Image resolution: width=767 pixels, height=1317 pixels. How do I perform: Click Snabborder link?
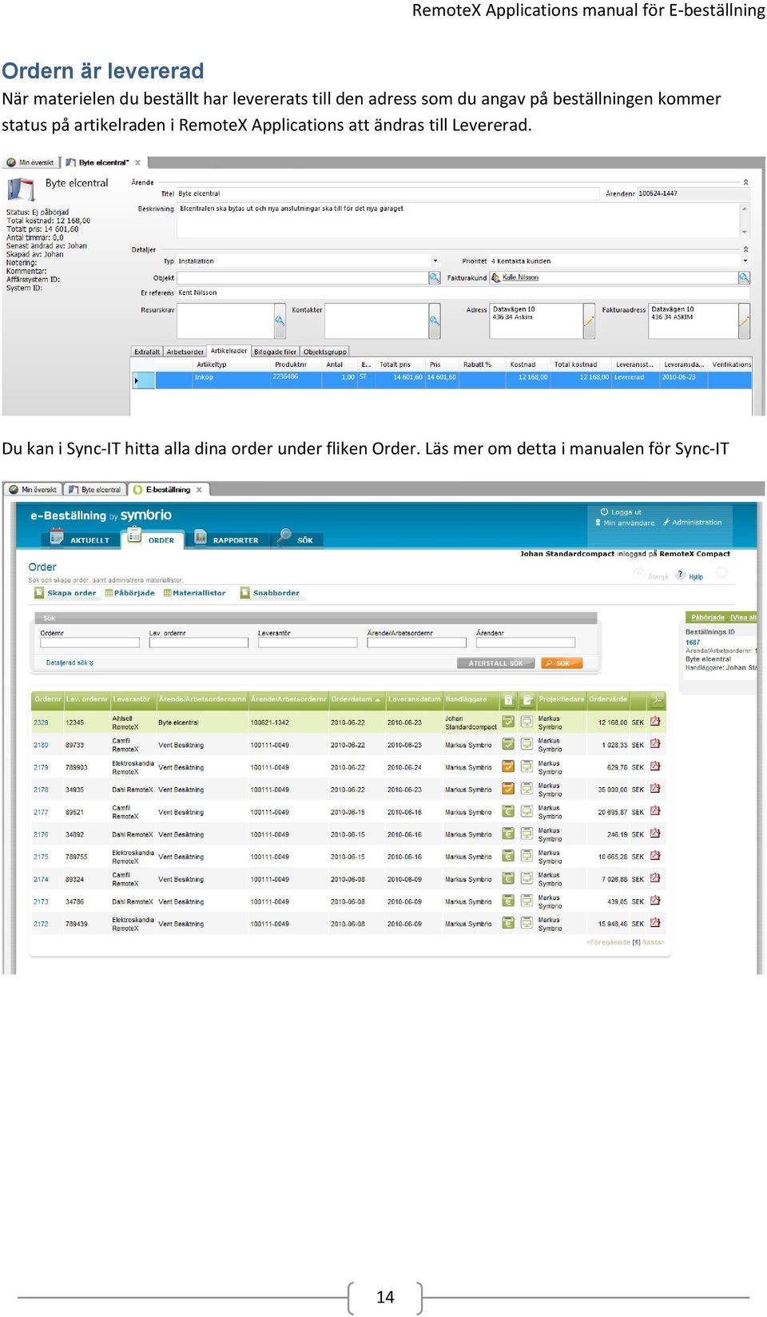click(x=270, y=593)
